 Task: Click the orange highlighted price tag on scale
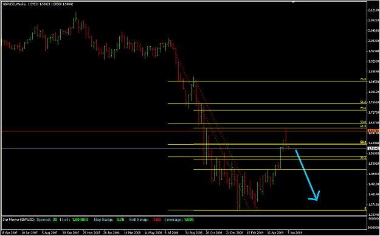[x=373, y=131]
